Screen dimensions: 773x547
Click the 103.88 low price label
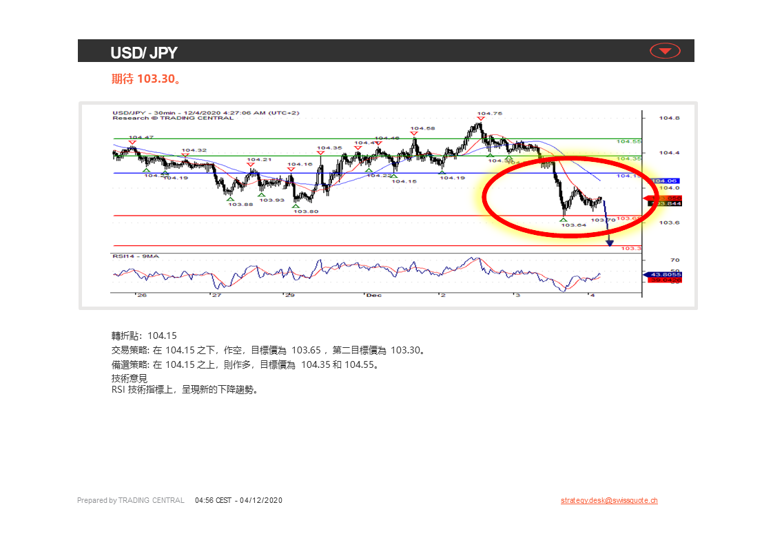pos(240,205)
